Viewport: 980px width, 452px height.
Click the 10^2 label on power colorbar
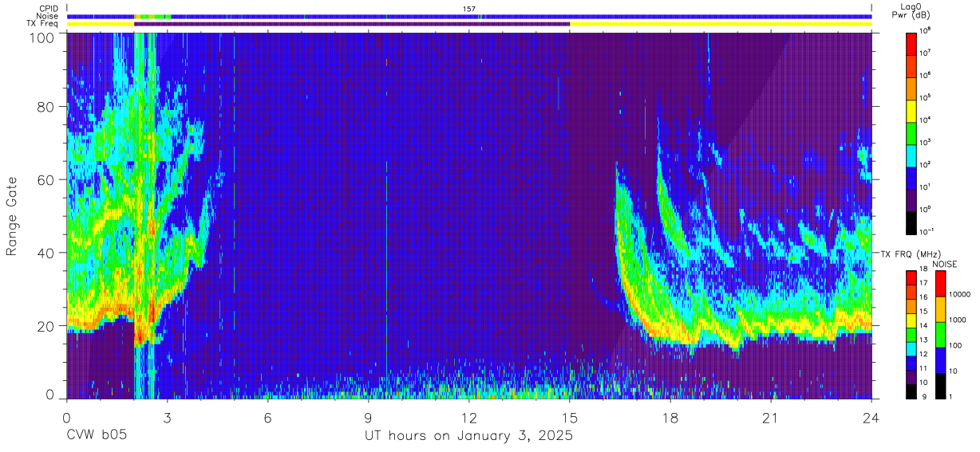point(926,163)
